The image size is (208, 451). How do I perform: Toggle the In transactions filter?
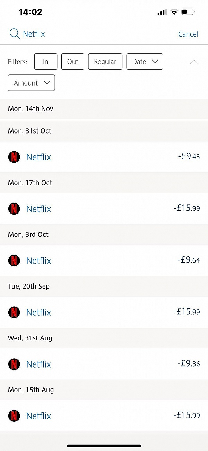click(45, 62)
